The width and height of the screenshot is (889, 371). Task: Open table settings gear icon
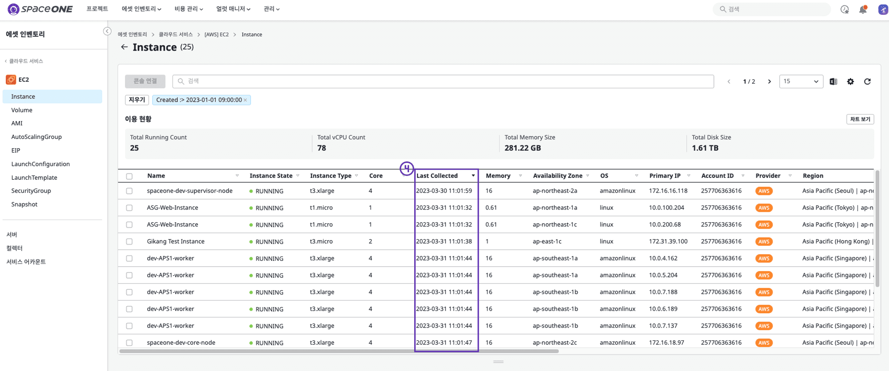(850, 82)
